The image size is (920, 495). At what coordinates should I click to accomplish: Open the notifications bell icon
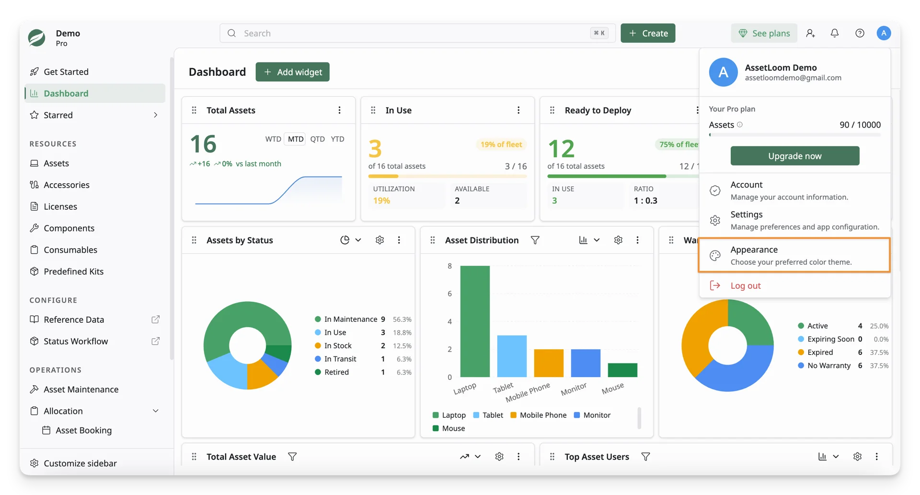[834, 33]
